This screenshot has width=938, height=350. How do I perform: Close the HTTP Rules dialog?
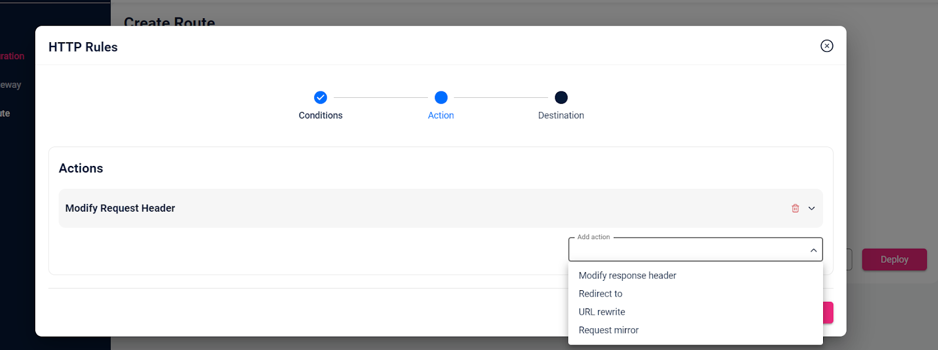point(827,46)
